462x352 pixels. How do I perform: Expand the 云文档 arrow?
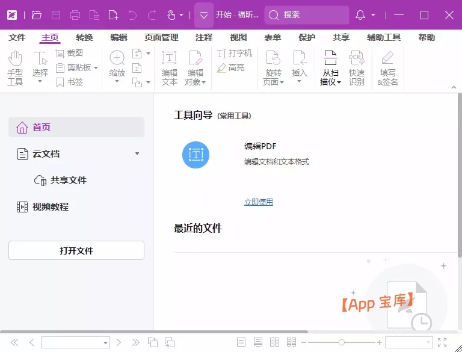click(137, 153)
